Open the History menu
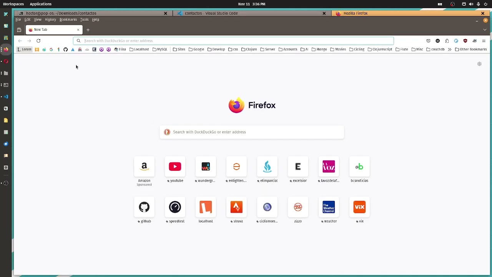Screen dimensions: 492x277 pos(50,20)
